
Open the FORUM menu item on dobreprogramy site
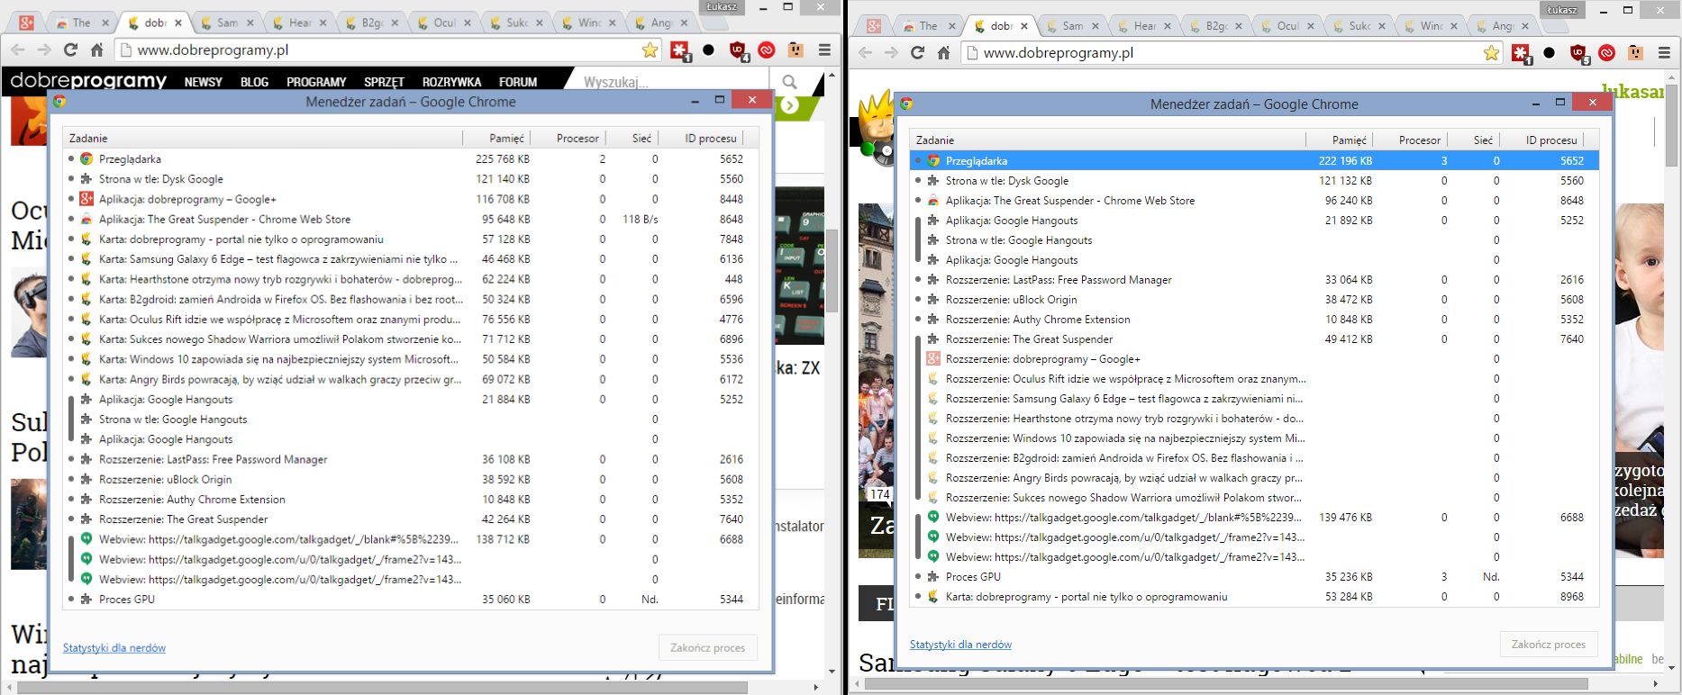pos(518,82)
